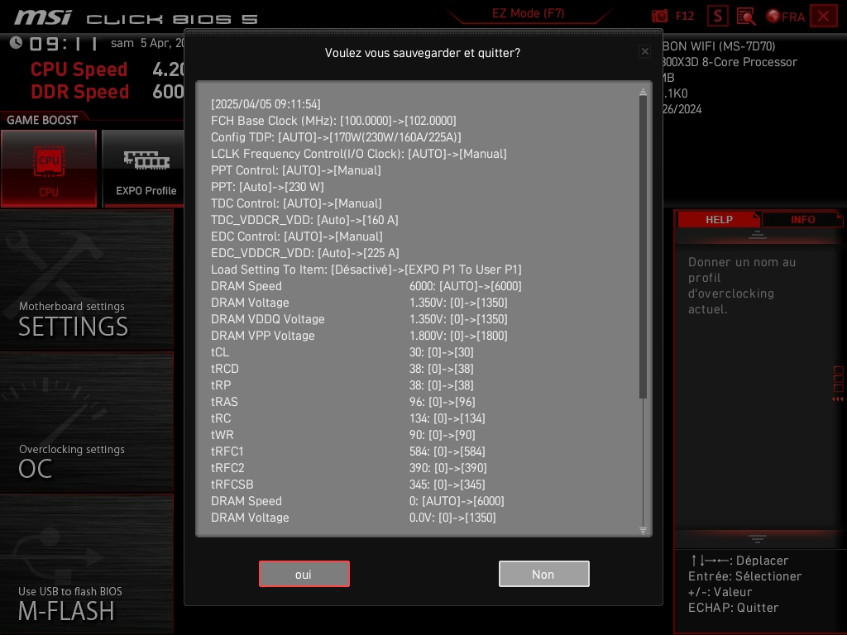
Task: Open the favorites S icon
Action: (718, 17)
